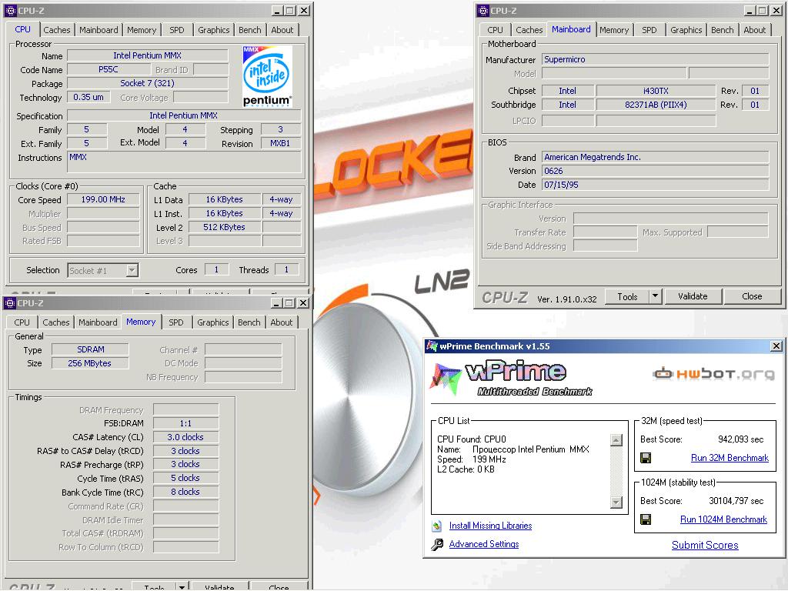Screen dimensions: 788x591
Task: Click the HWBOT.org robot logo
Action: (x=663, y=373)
